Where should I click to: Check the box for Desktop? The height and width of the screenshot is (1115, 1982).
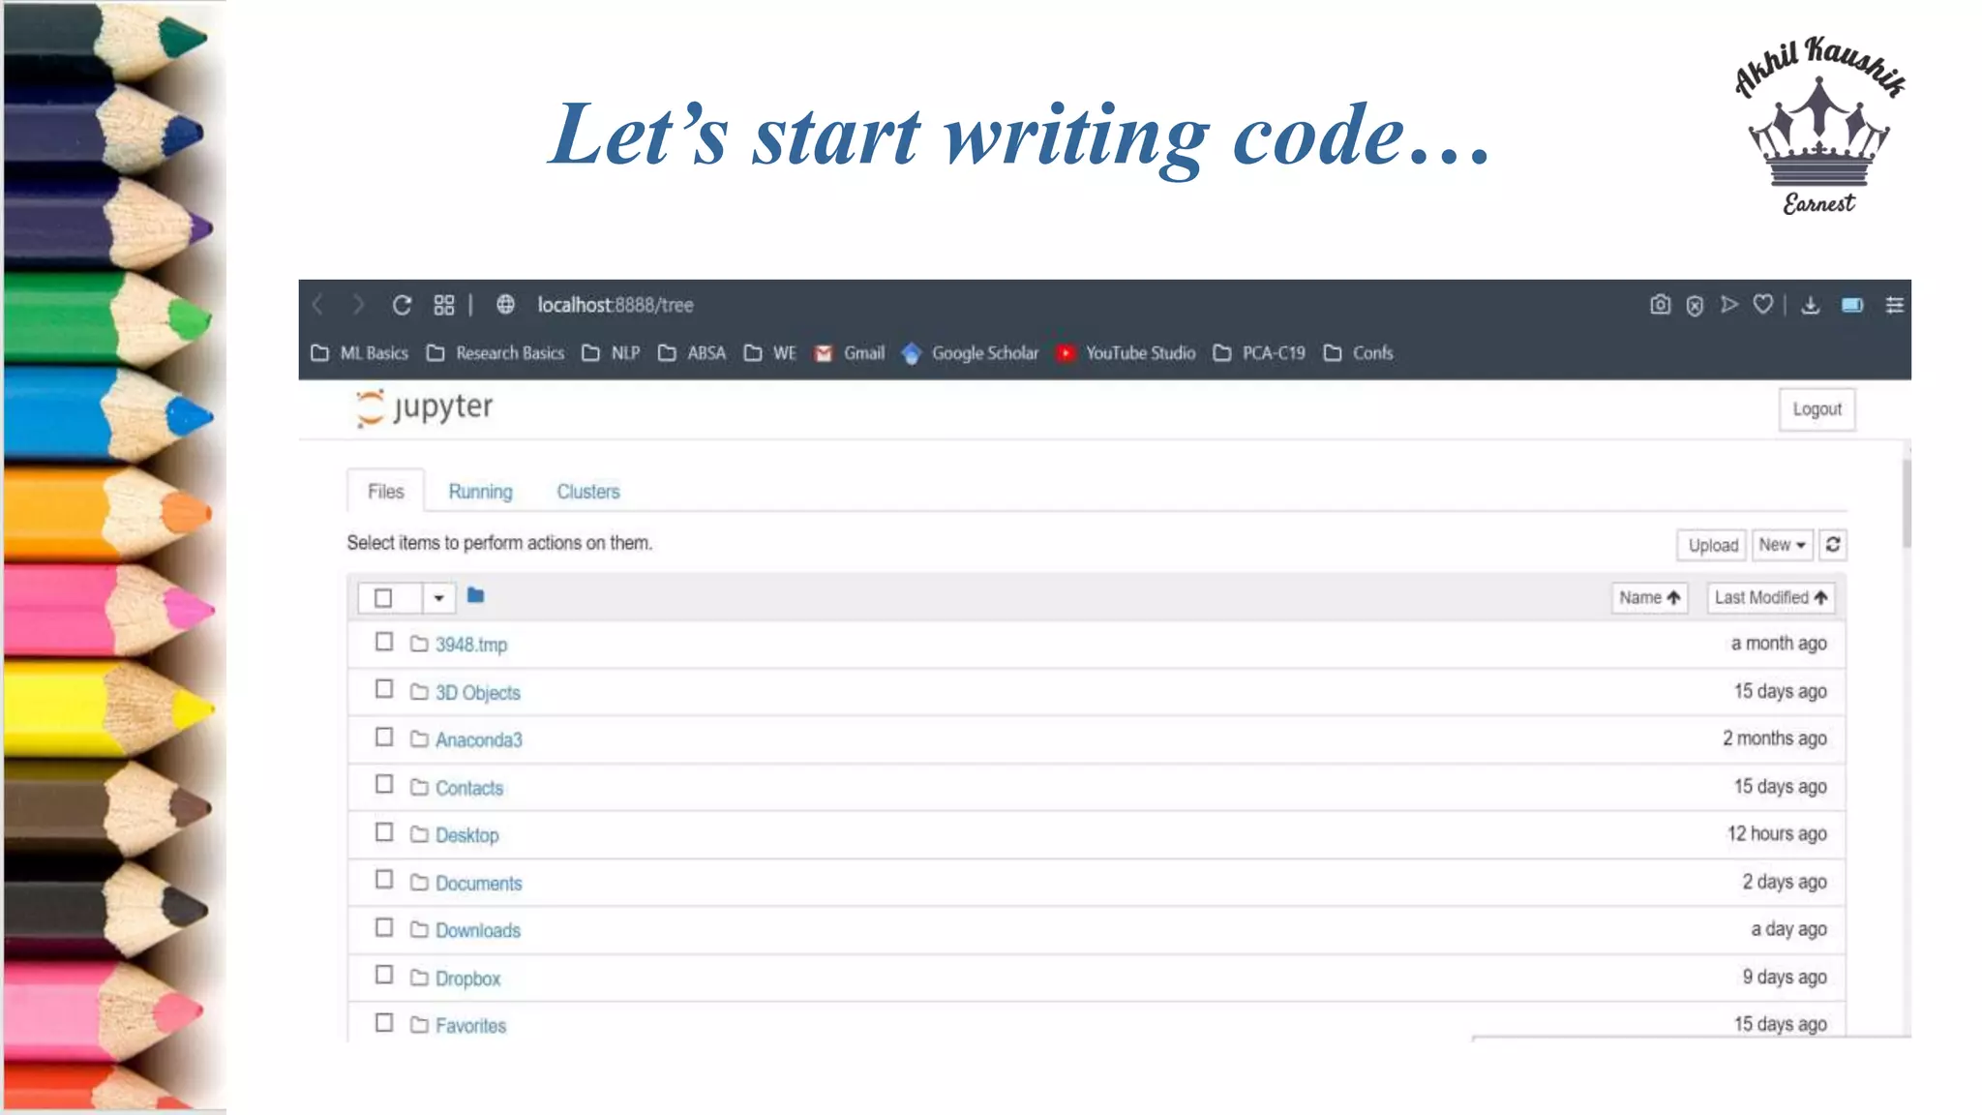[x=384, y=832]
